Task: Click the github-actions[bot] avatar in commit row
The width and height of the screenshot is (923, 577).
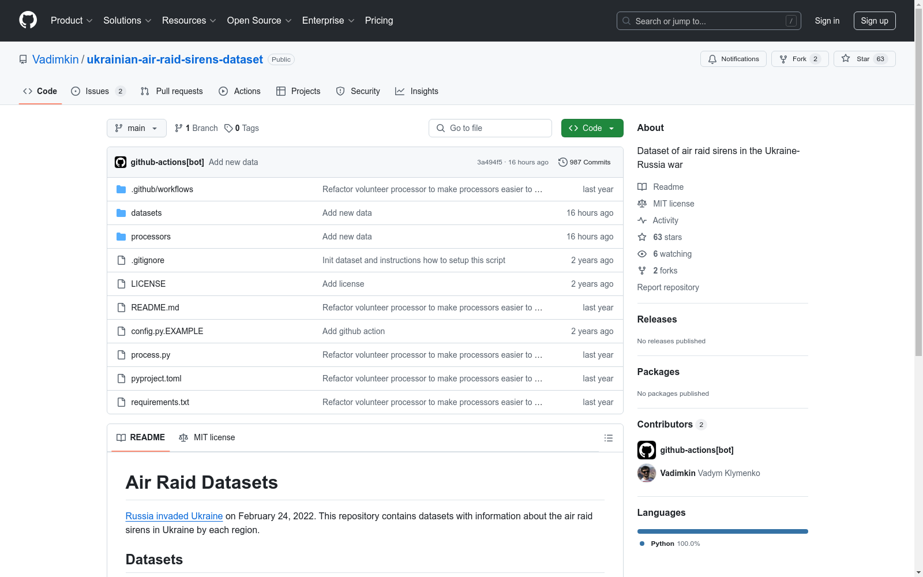Action: 121,162
